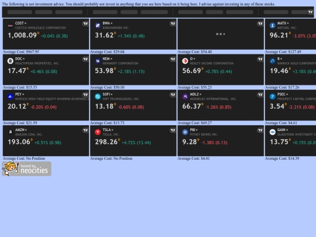Image resolution: width=316 pixels, height=237 pixels.
Task: Open the TSLA ticker symbol link
Action: [x=107, y=130]
